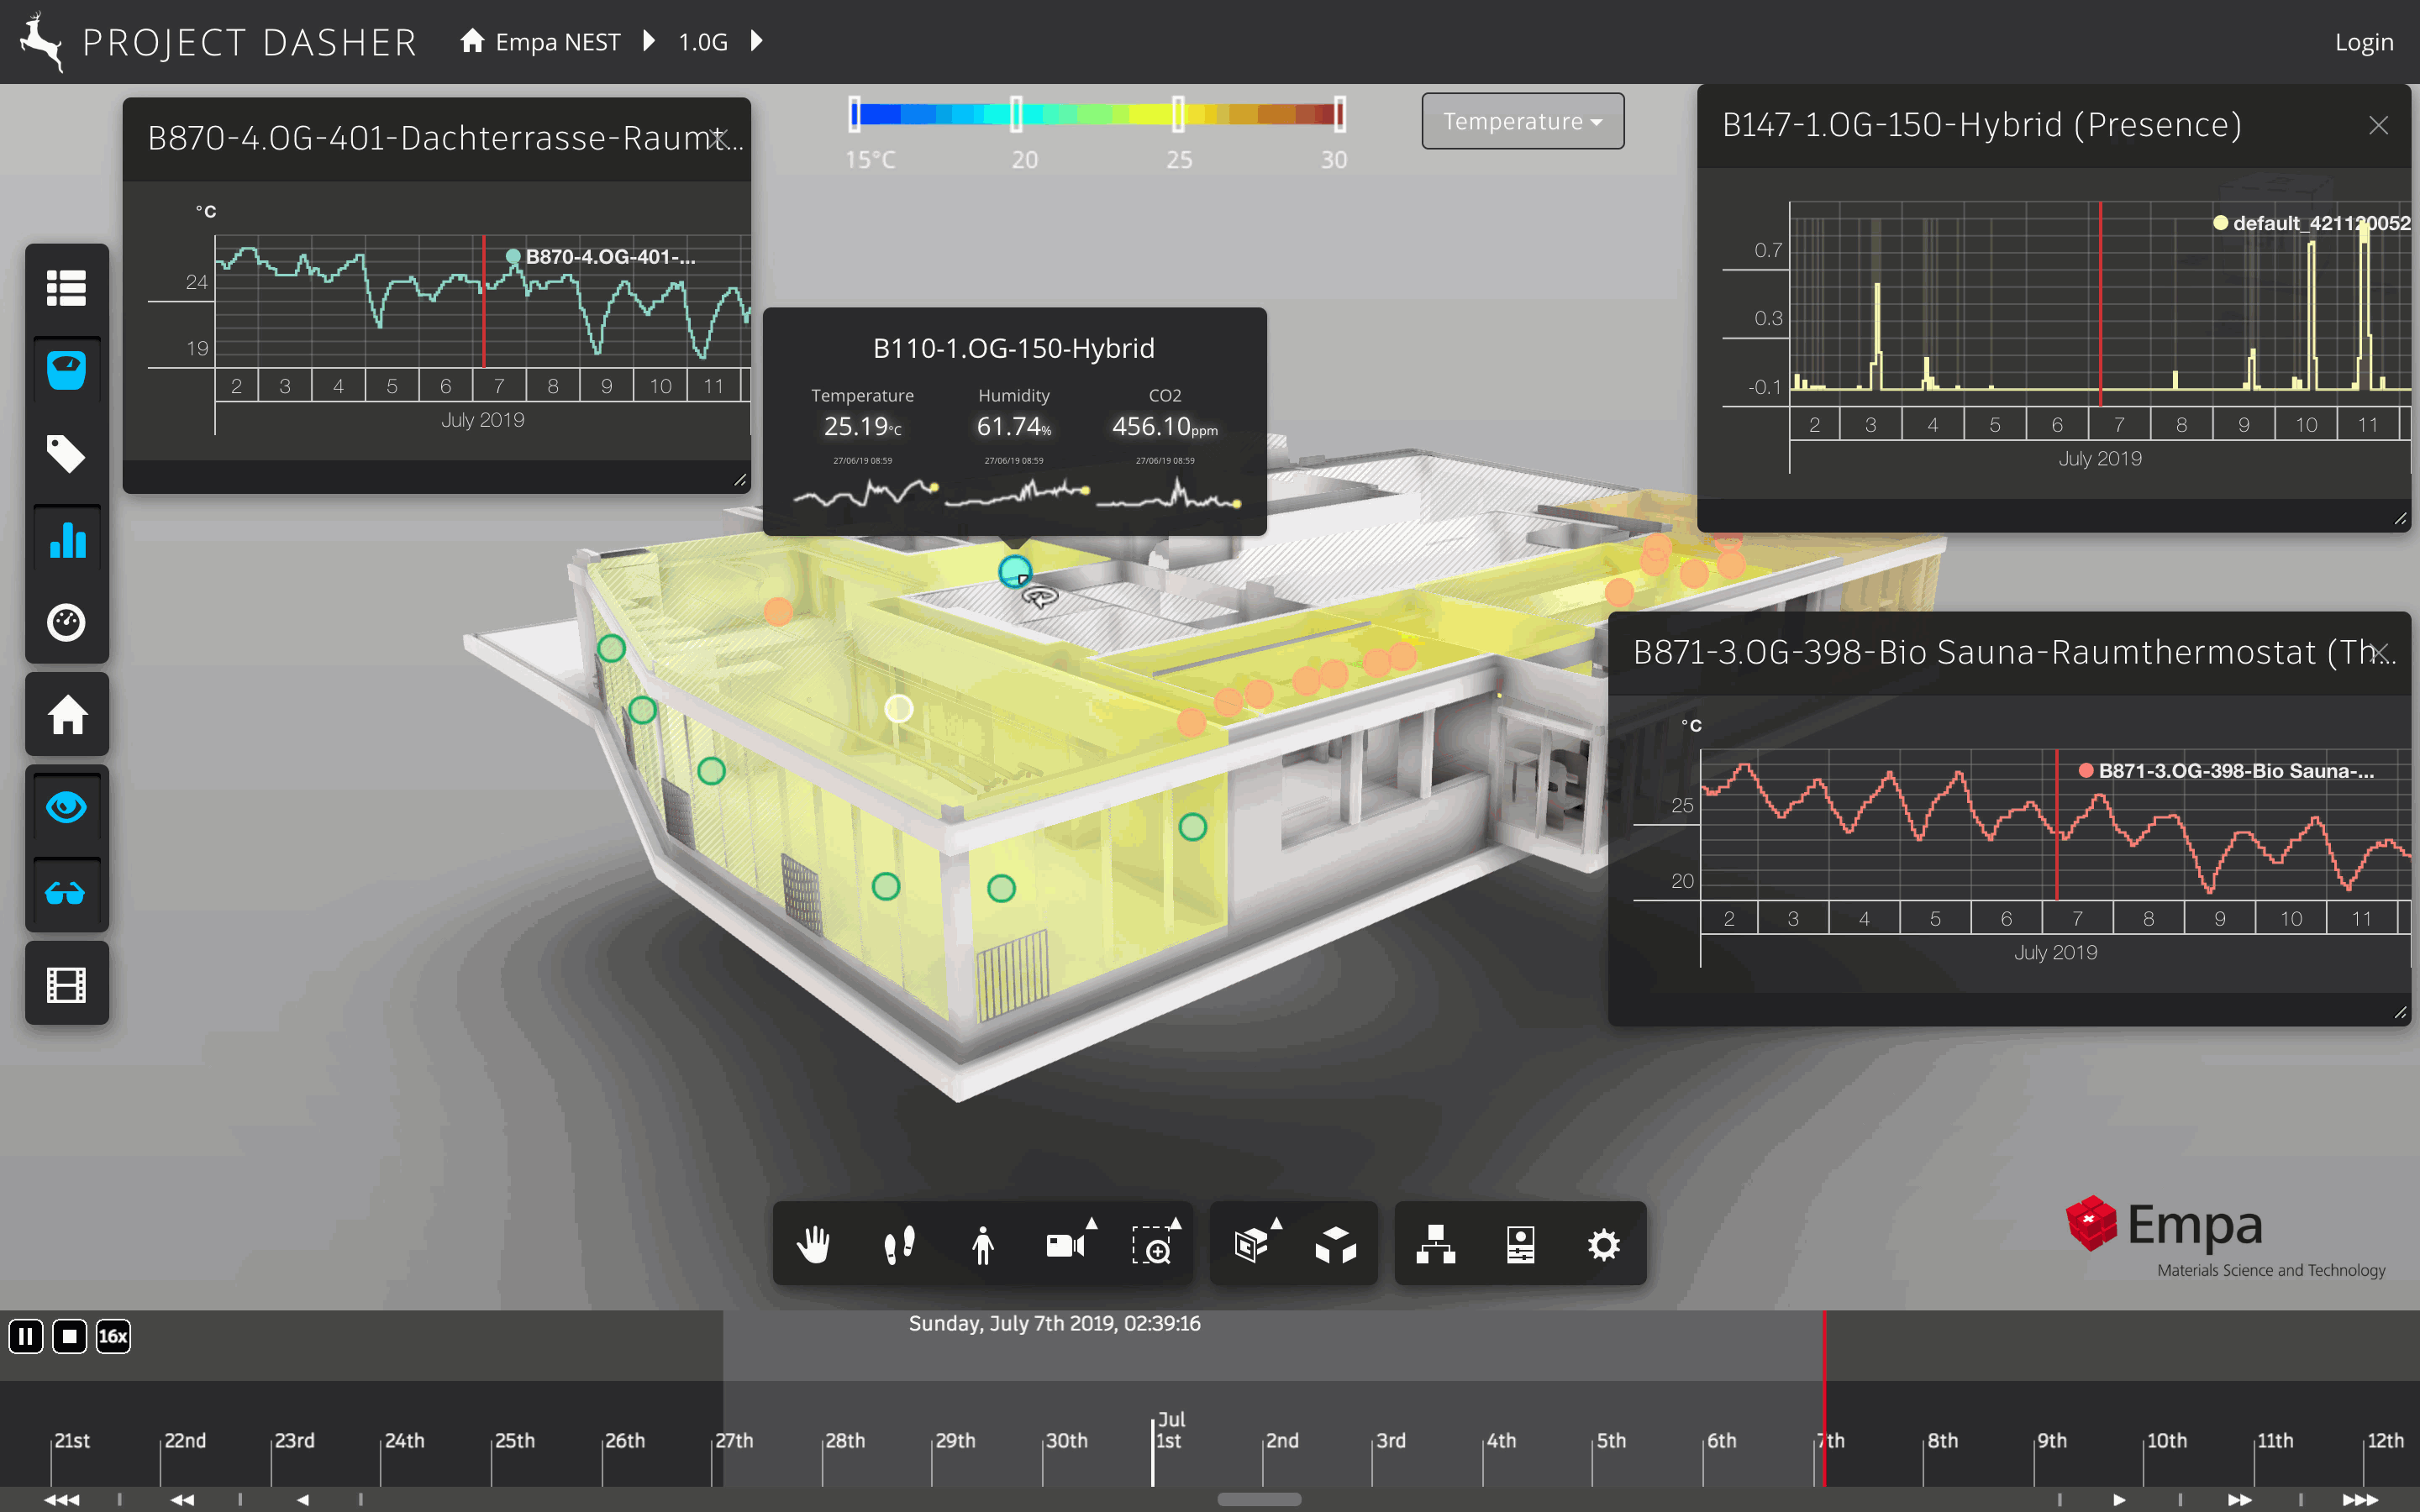The height and width of the screenshot is (1512, 2420).
Task: Open the film strip sidebar icon
Action: [x=67, y=985]
